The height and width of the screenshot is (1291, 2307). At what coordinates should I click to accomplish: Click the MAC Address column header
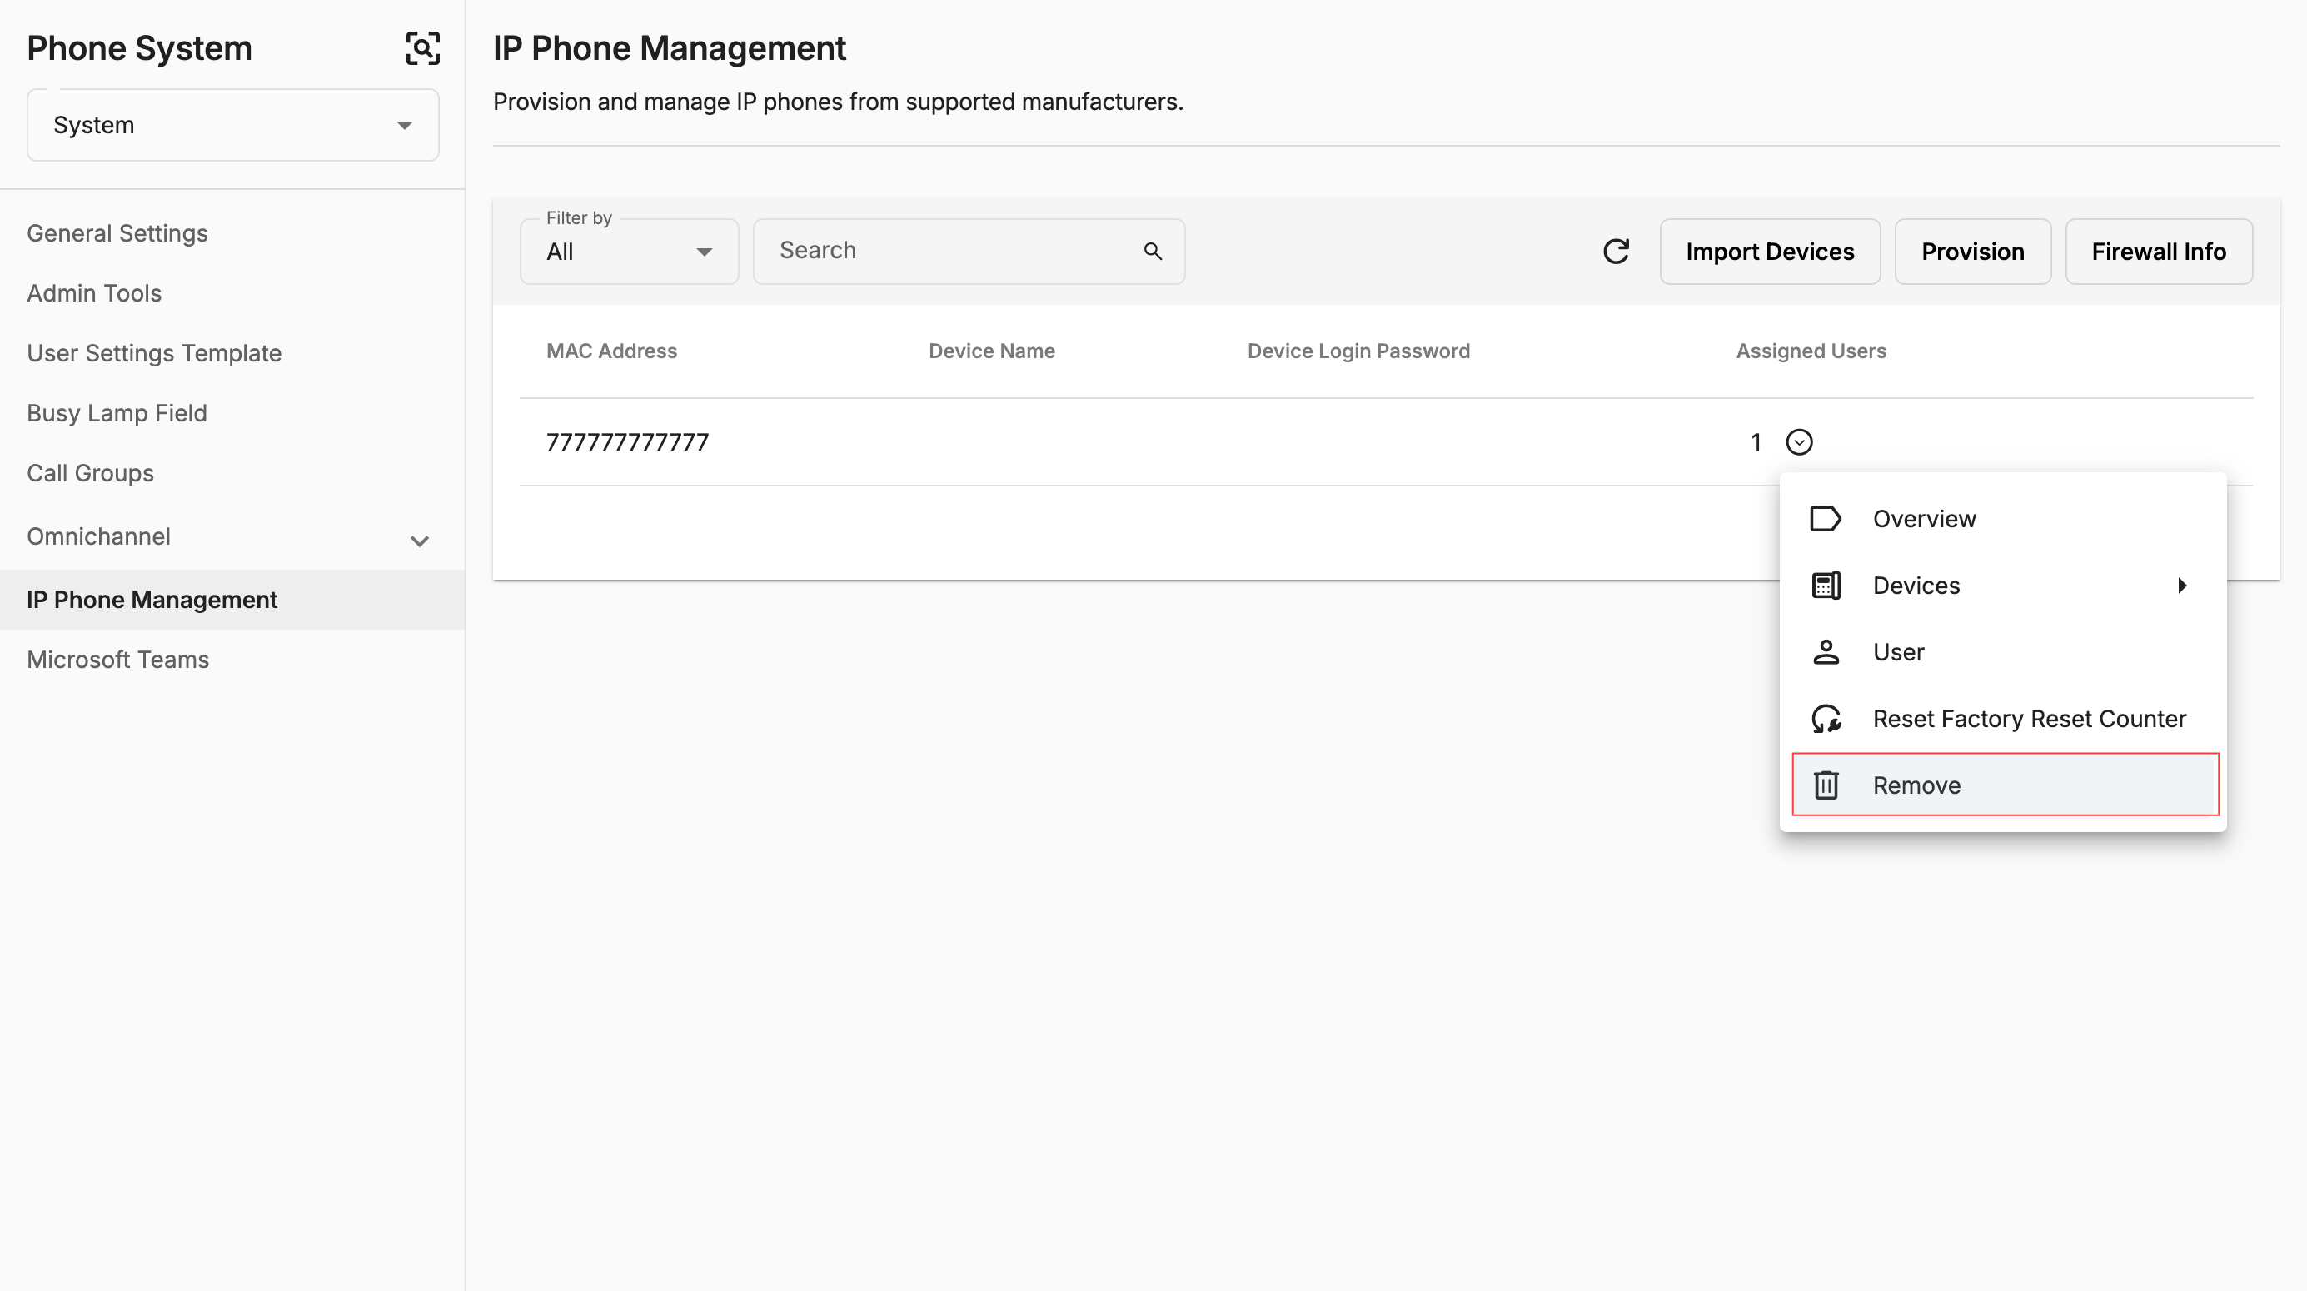tap(611, 351)
